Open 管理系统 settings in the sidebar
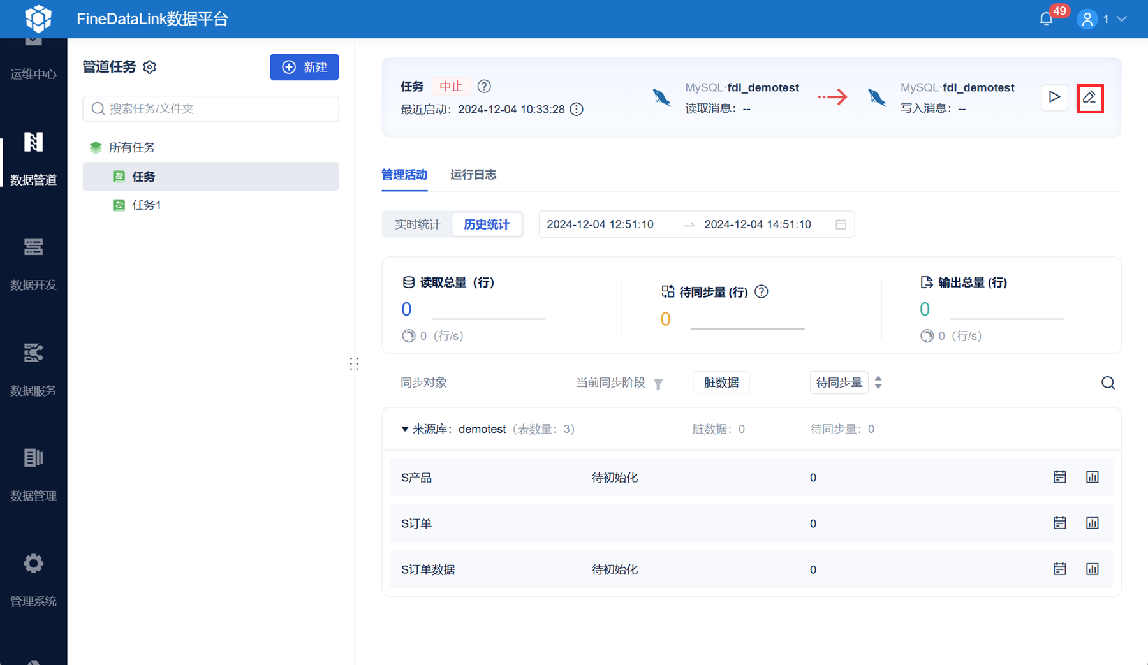 33,580
